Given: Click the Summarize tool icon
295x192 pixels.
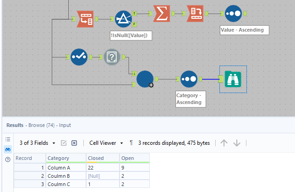Looking at the screenshot, I should click(x=162, y=14).
